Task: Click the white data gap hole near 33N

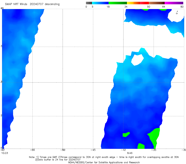Action: click(x=137, y=60)
